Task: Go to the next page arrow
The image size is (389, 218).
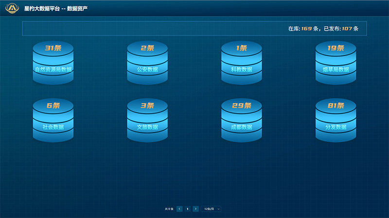Action: point(195,209)
